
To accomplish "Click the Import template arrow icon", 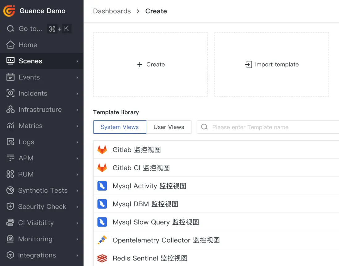I will [x=249, y=64].
